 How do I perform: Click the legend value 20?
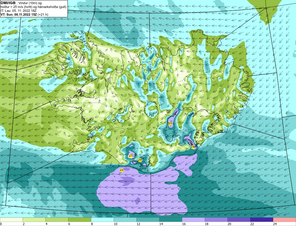pos(229,224)
